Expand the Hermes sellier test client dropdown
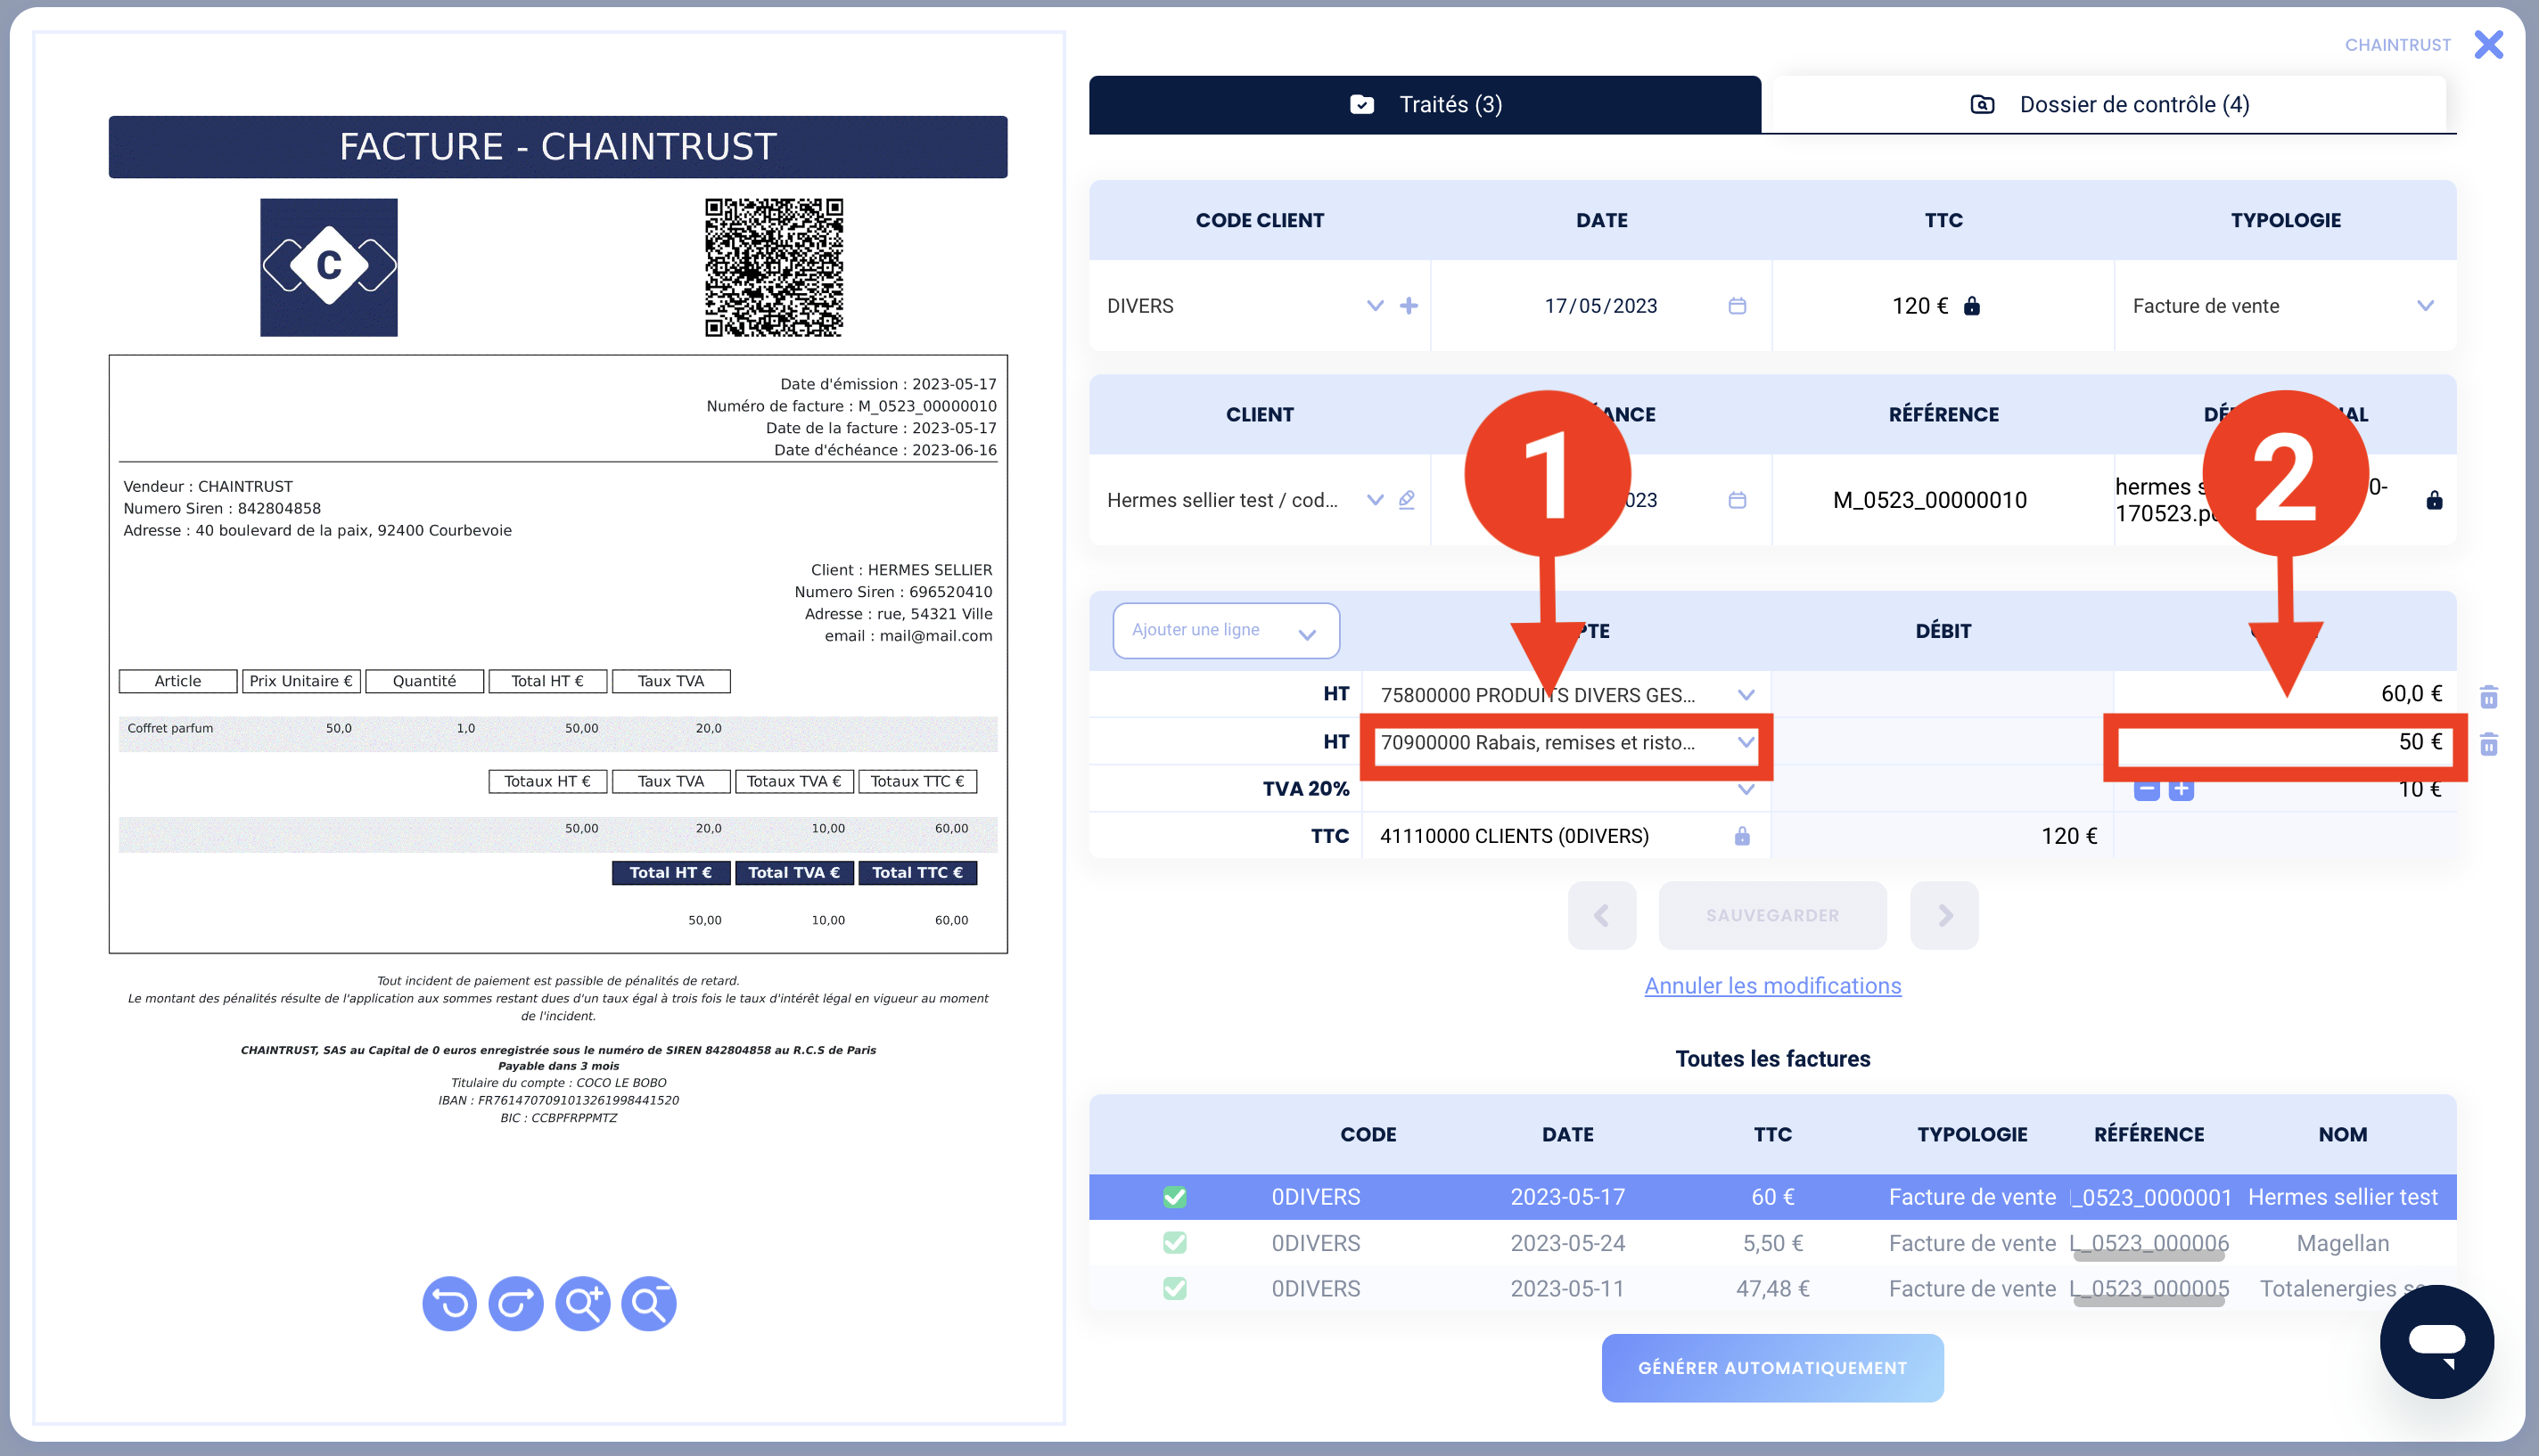Screen dimensions: 2539x1456 click(x=1376, y=499)
